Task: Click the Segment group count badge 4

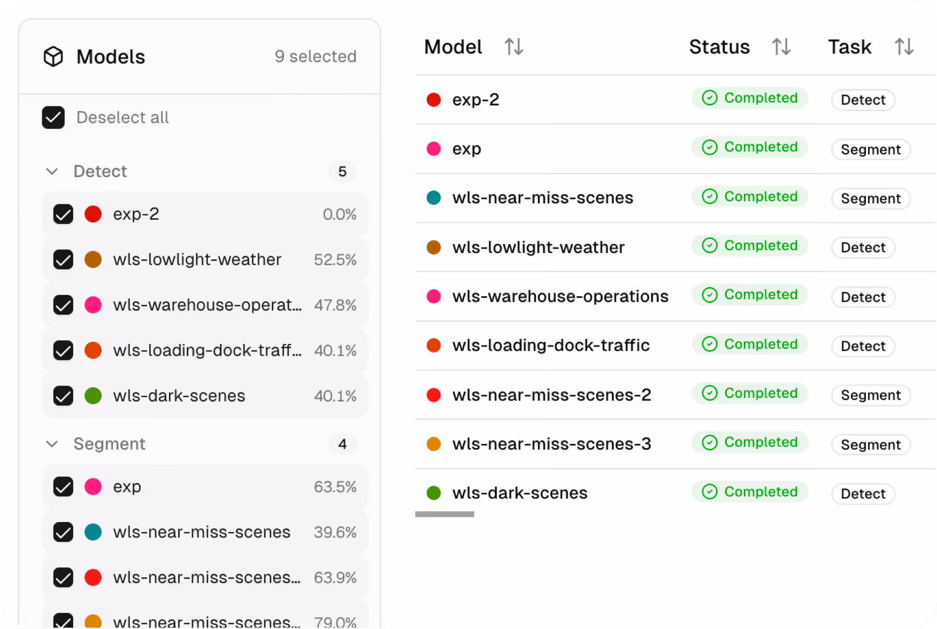Action: tap(342, 444)
